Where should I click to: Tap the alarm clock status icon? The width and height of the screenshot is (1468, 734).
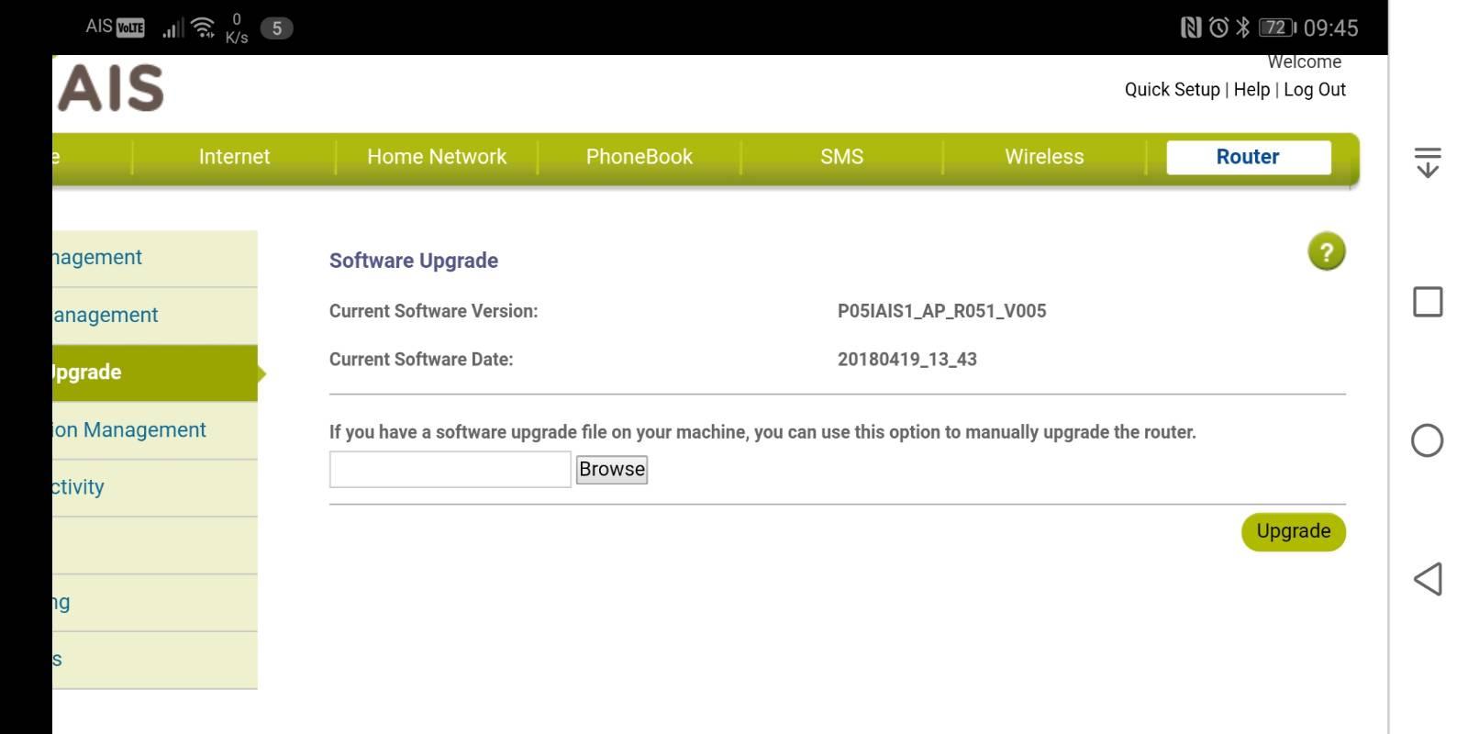[1218, 28]
